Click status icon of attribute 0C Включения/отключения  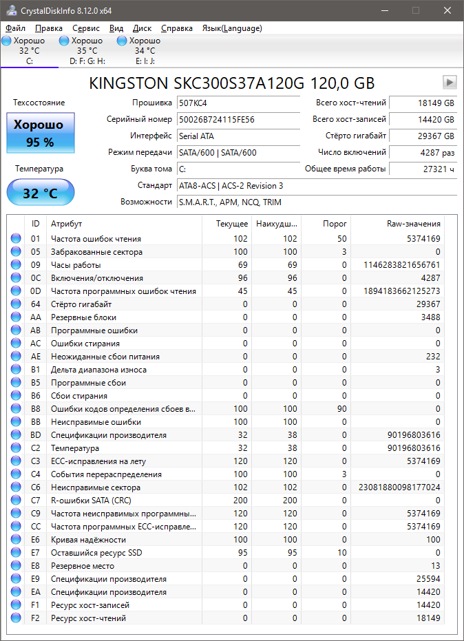16,278
